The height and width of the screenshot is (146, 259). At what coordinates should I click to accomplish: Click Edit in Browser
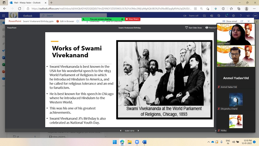[65, 21]
